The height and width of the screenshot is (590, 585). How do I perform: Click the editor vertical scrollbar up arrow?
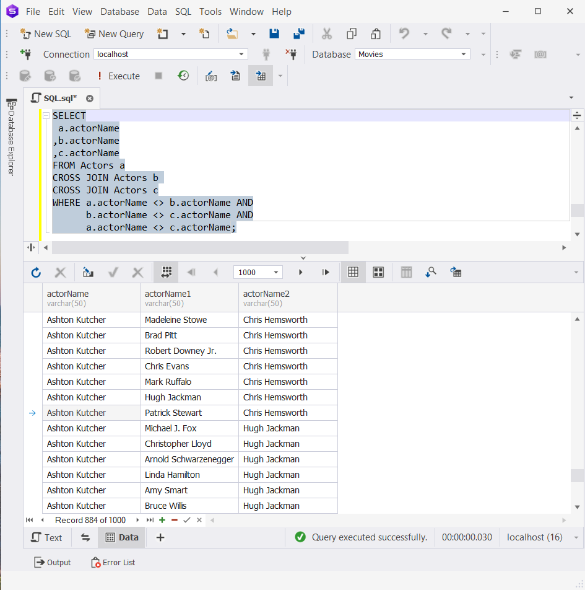click(577, 129)
